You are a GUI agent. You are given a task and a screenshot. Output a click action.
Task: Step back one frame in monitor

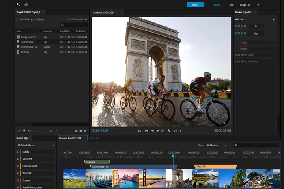point(153,131)
